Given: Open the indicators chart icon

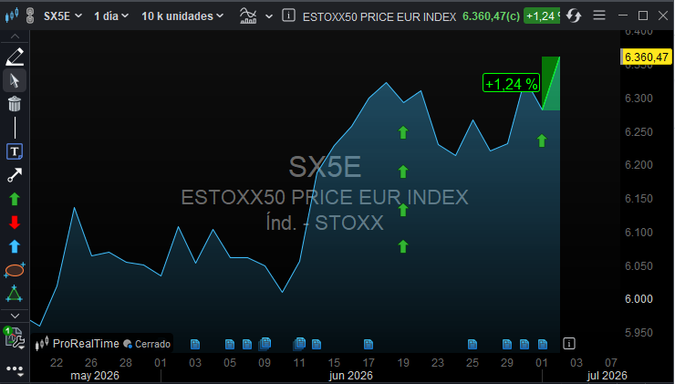Looking at the screenshot, I should point(248,16).
